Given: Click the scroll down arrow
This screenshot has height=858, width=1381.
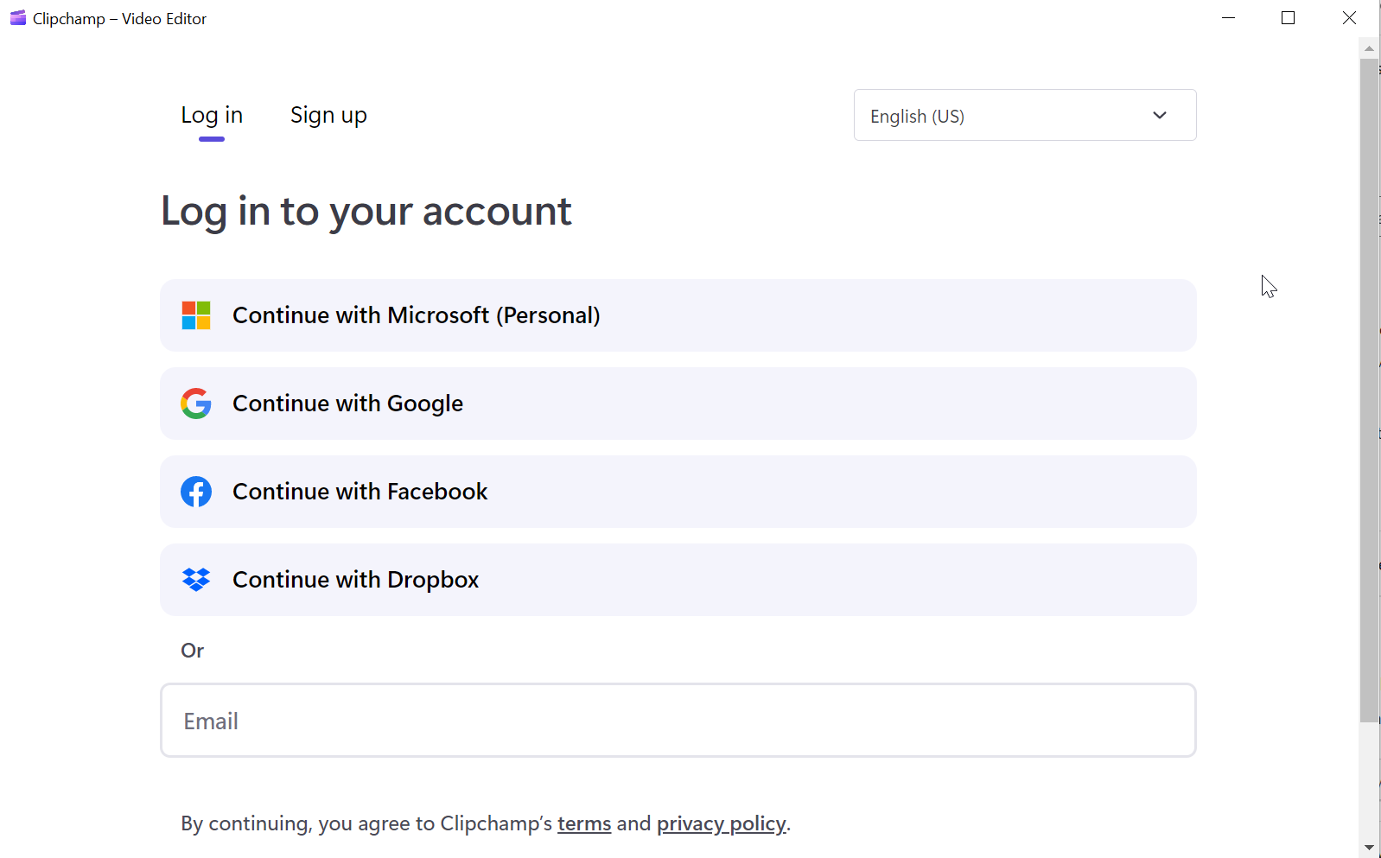Looking at the screenshot, I should (1369, 848).
